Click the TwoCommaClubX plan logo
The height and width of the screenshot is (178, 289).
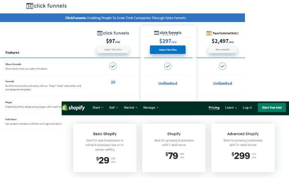222,33
